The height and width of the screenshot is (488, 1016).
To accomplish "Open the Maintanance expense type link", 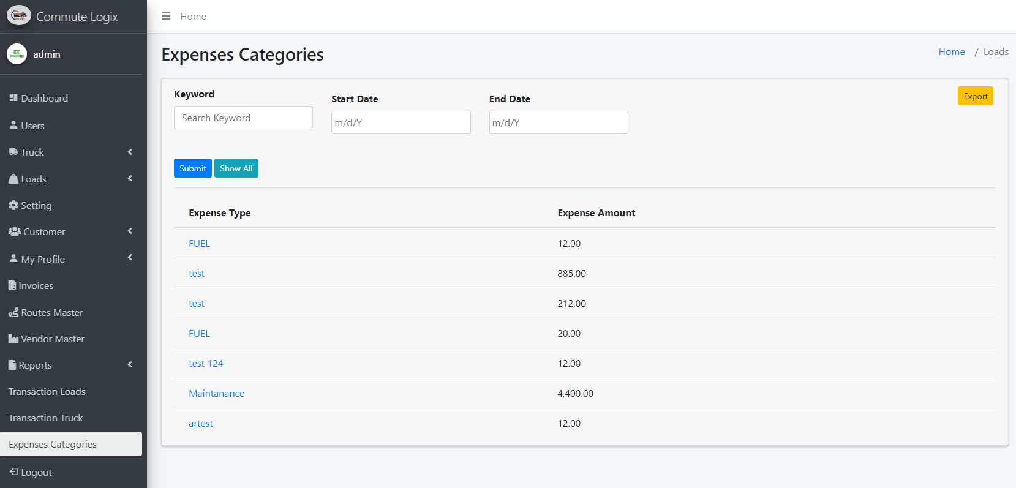I will coord(216,394).
